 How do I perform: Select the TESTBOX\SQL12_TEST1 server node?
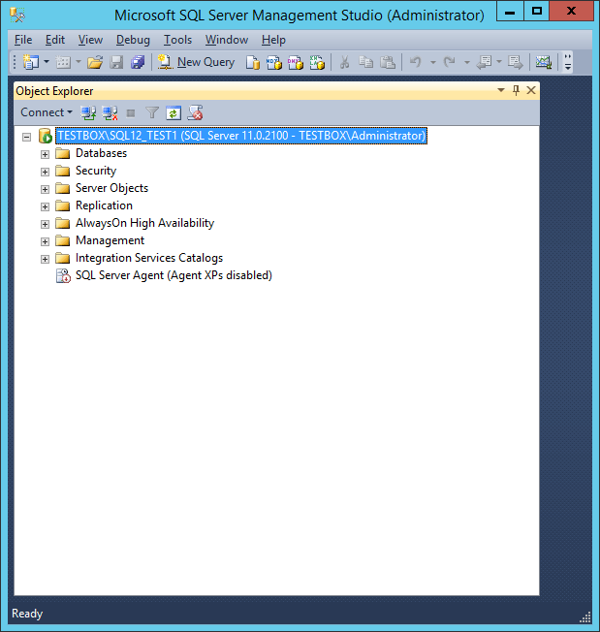click(x=241, y=136)
